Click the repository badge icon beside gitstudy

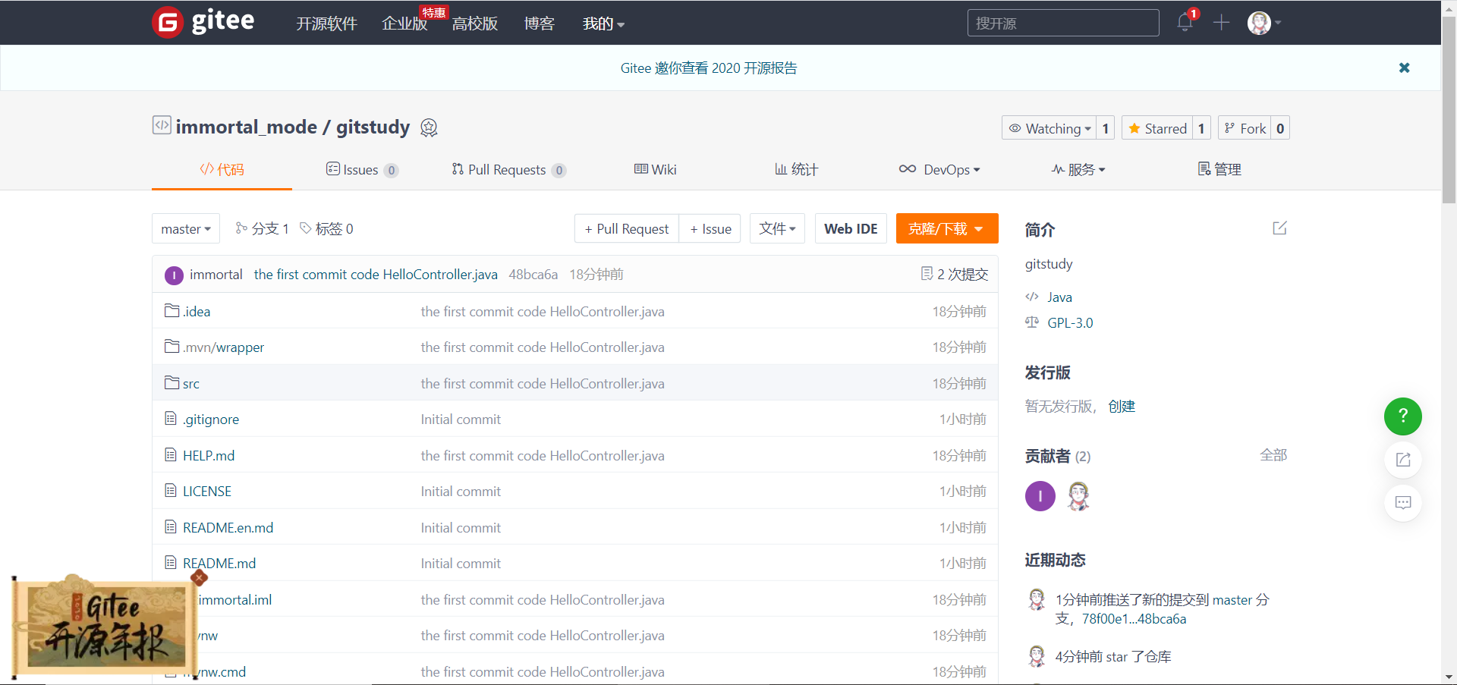click(429, 127)
